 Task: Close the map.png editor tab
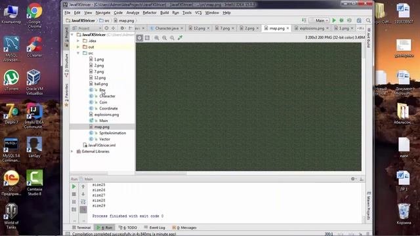coord(287,28)
